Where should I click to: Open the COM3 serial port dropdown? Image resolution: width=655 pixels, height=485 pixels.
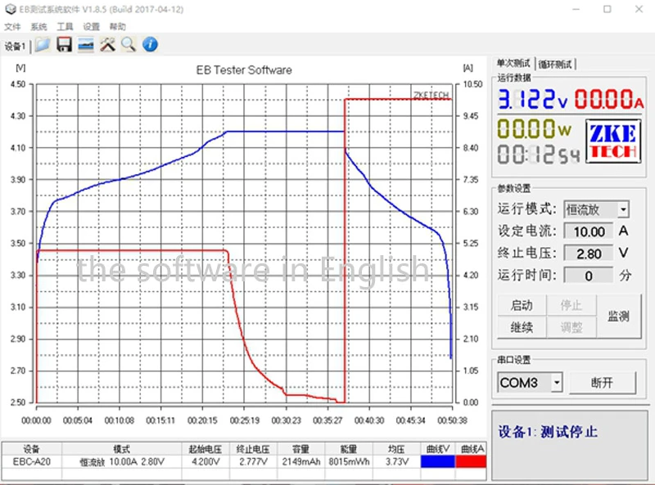[x=557, y=382]
